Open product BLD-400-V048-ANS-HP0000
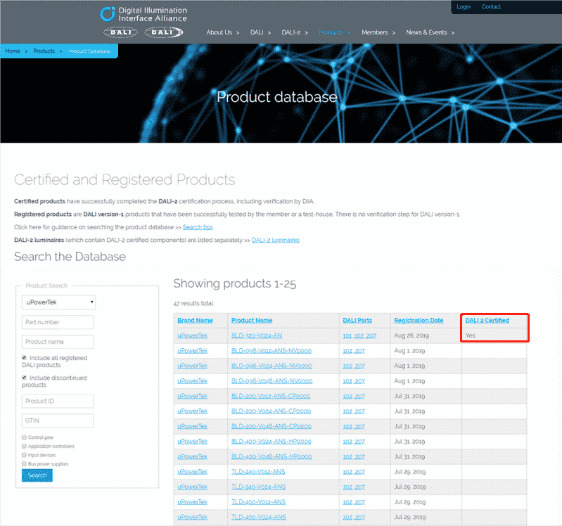The width and height of the screenshot is (562, 526). (x=272, y=456)
